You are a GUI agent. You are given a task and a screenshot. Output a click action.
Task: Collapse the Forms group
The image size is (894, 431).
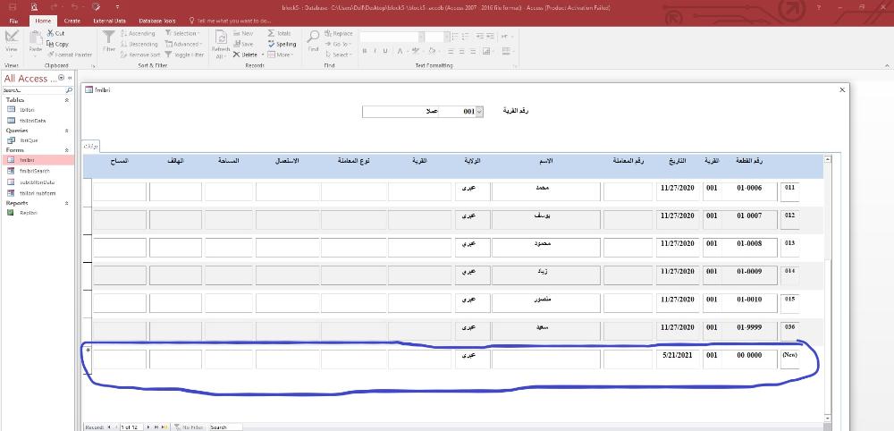[66, 150]
